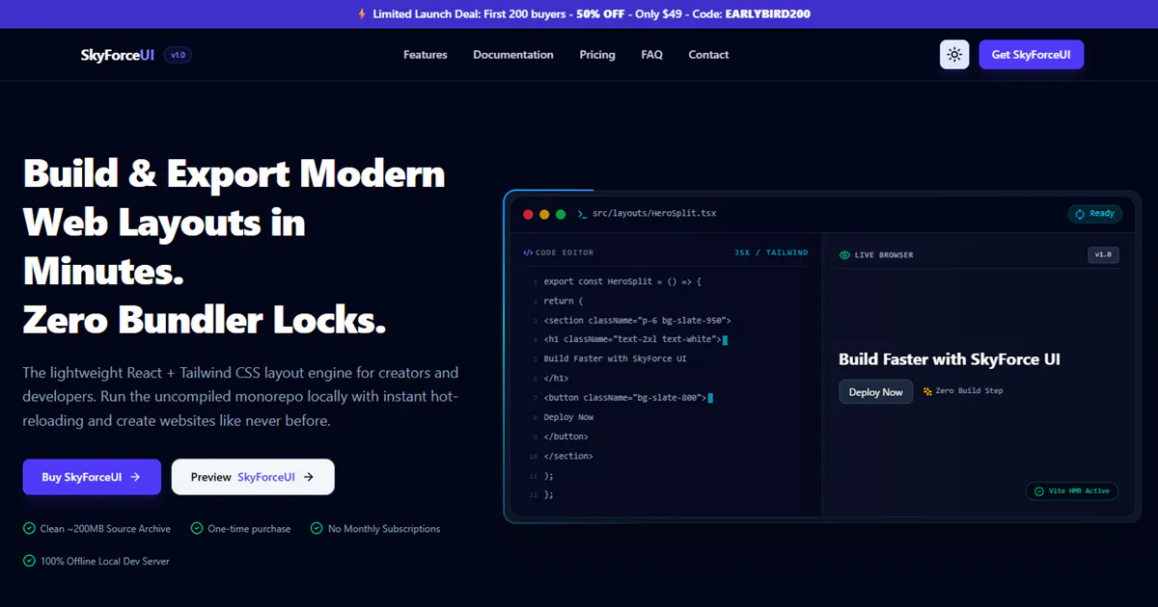Screen dimensions: 1158x607
Task: Click the Get SkyForceUI header button
Action: click(x=1031, y=55)
